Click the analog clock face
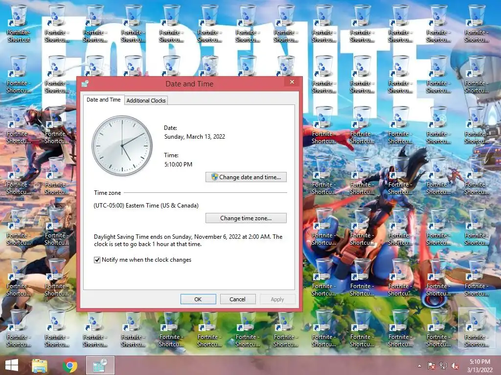 pyautogui.click(x=122, y=146)
